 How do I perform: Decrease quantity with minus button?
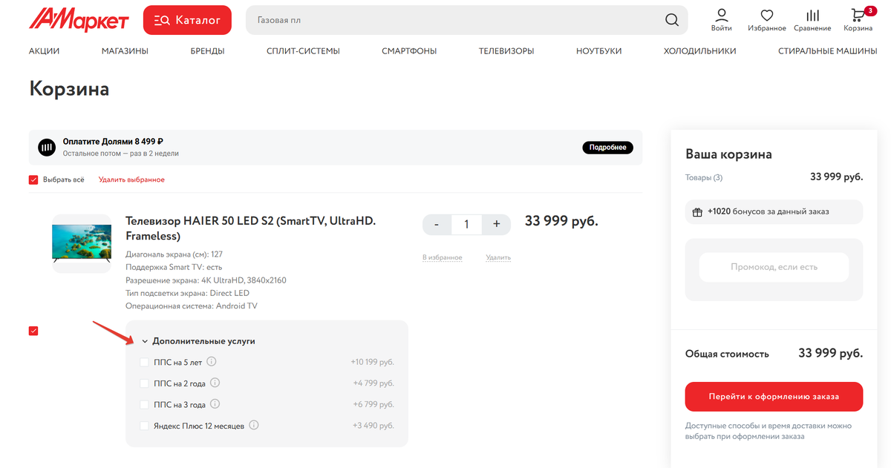coord(437,224)
